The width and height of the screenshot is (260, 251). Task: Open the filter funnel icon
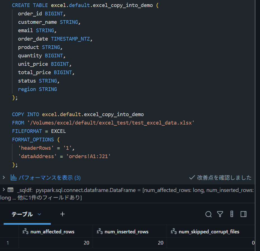coord(220,214)
